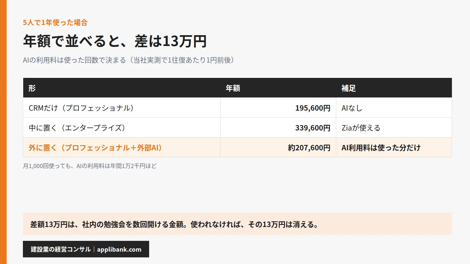Screen dimensions: 470x264
Task: Select the highlighted row label "外に置く（プロフェッショナル＋外部AI）"
Action: coord(122,147)
